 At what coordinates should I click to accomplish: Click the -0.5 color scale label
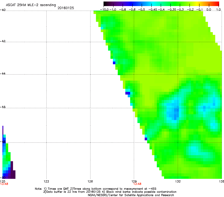142,10
